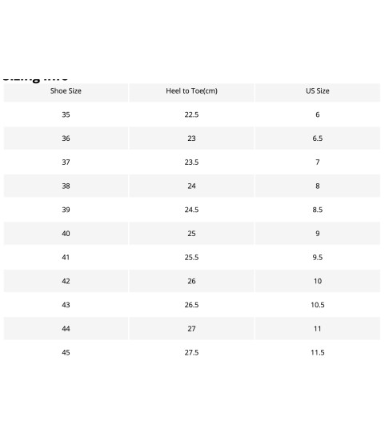Image resolution: width=385 pixels, height=445 pixels.
Task: Select shoe size 40 cell
Action: pyautogui.click(x=66, y=234)
